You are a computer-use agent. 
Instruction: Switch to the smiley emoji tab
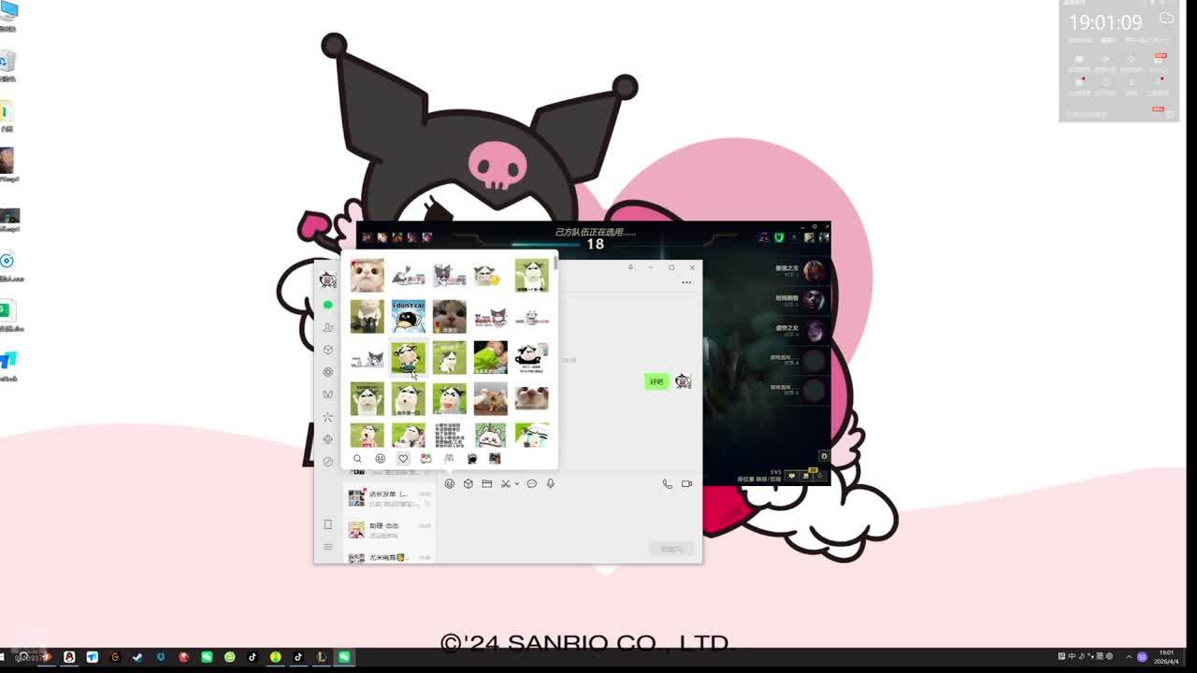(380, 458)
